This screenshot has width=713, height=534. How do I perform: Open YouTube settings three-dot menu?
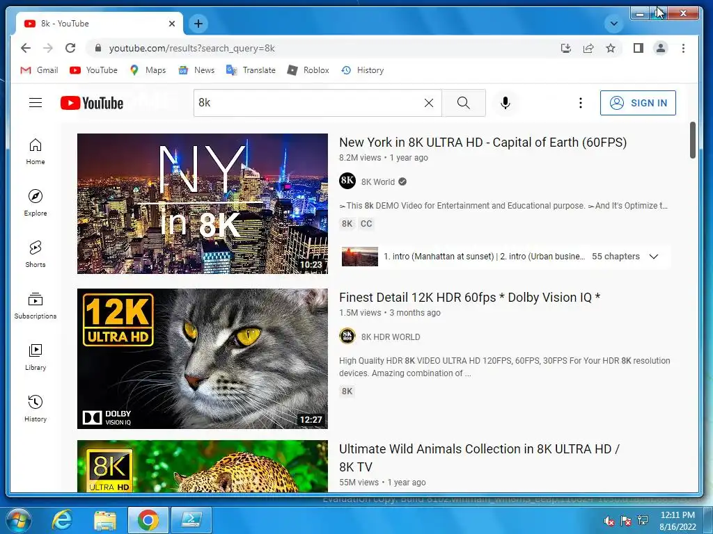[580, 103]
